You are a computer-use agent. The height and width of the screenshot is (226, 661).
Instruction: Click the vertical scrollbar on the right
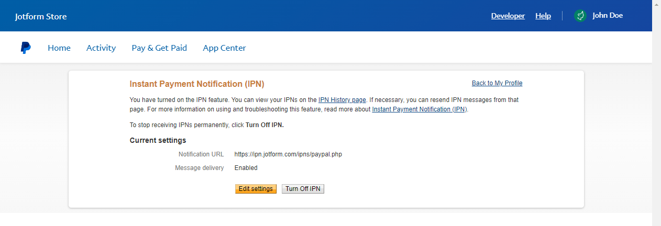coord(656,113)
